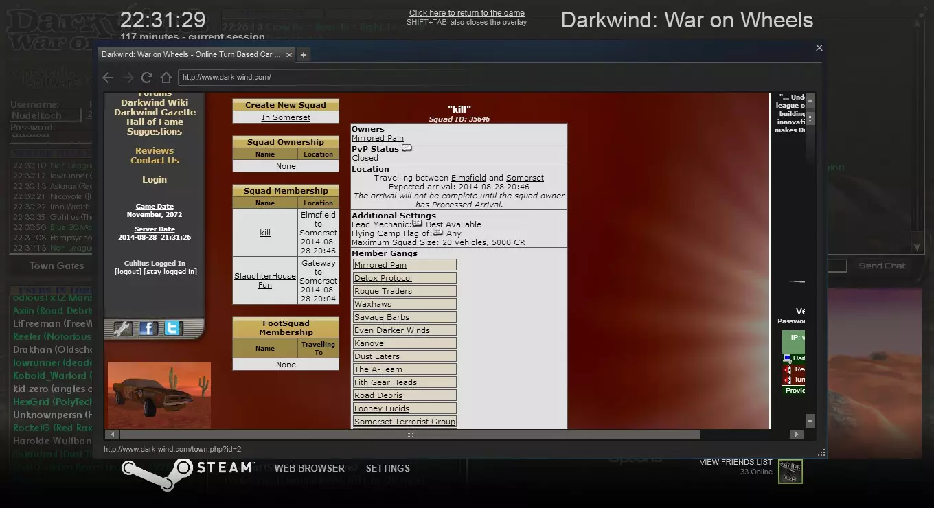Screen dimensions: 934x508
Task: Click the wrench settings icon in sidebar
Action: coord(122,329)
